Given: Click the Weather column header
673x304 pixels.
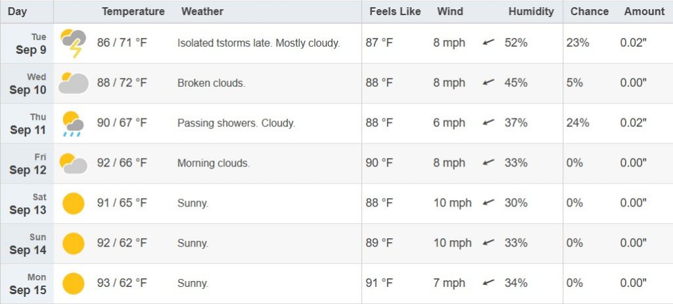Looking at the screenshot, I should (x=202, y=12).
